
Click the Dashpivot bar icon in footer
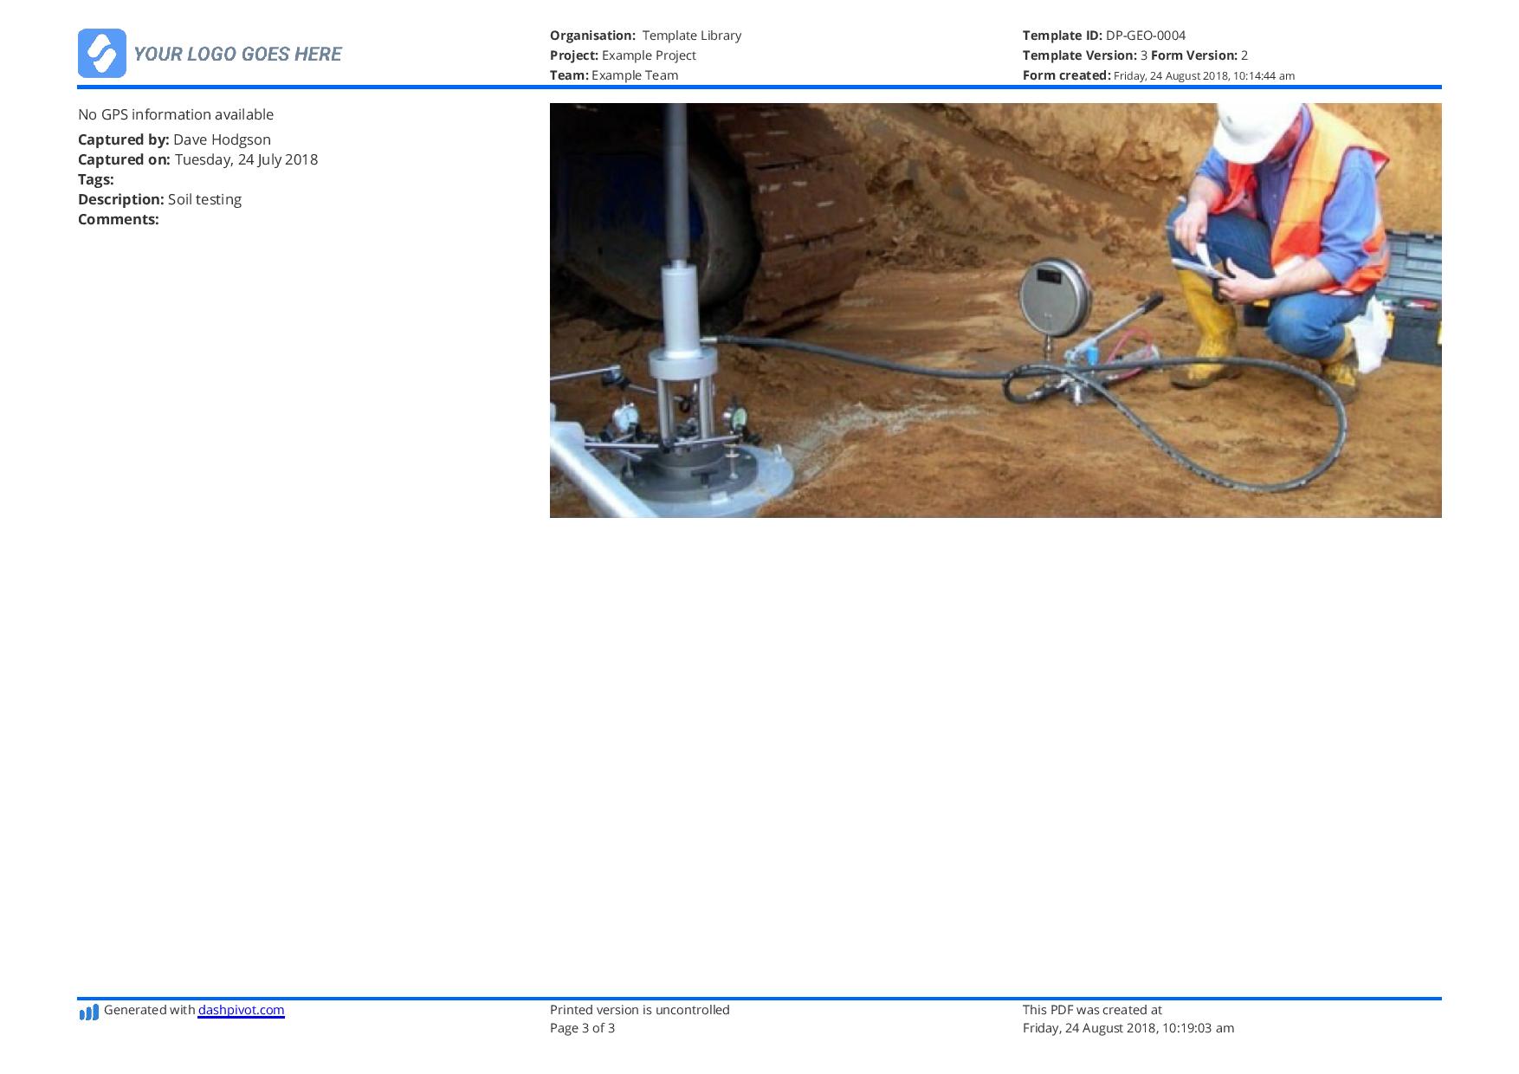coord(88,1012)
